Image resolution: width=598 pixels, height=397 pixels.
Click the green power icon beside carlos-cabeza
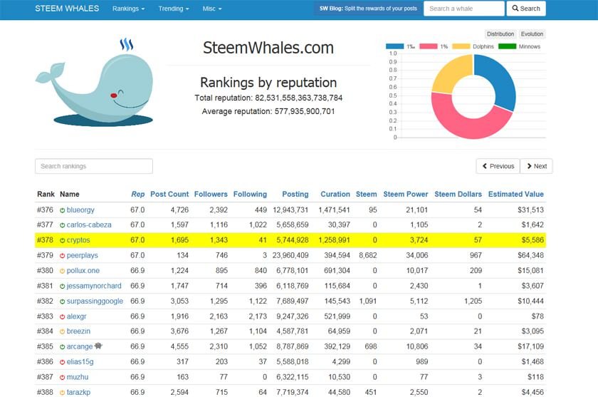click(62, 225)
